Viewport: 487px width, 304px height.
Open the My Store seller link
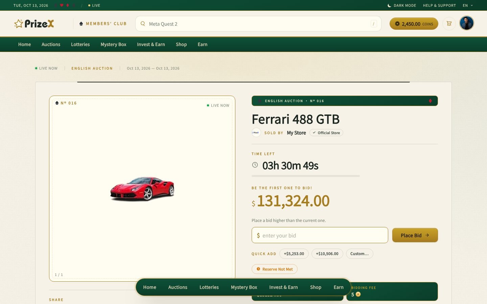tap(296, 133)
